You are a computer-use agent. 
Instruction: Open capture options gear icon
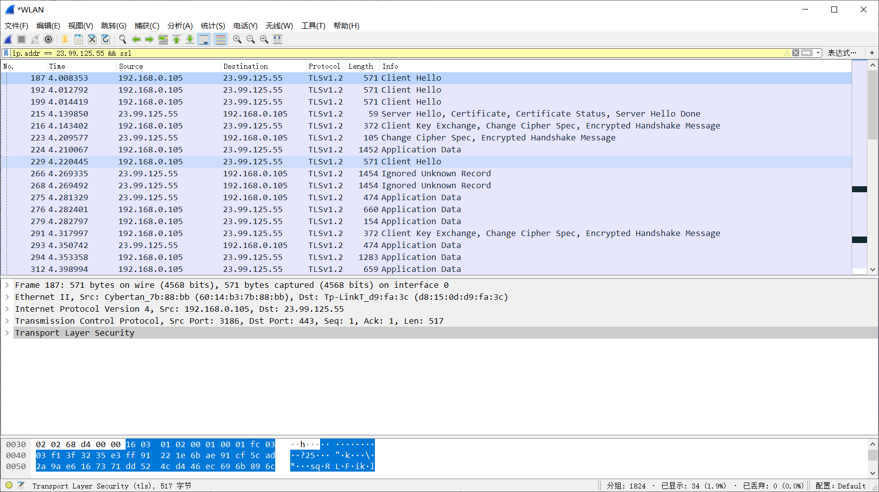coord(48,39)
